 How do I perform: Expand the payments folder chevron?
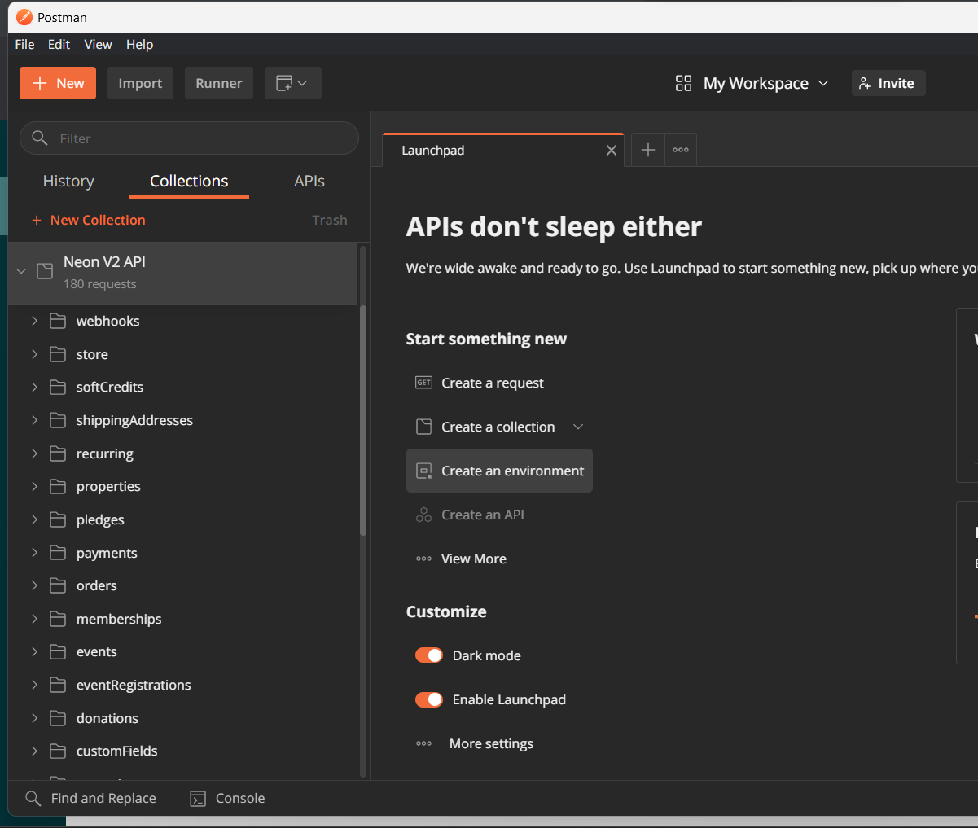click(34, 553)
